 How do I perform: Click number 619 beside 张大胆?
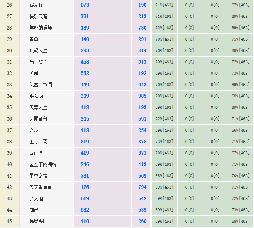point(85,199)
